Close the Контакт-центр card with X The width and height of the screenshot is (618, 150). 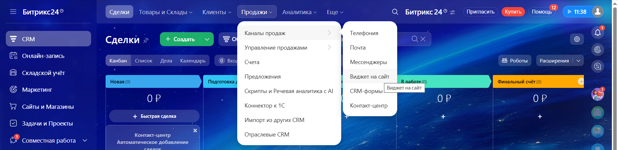coord(195,131)
